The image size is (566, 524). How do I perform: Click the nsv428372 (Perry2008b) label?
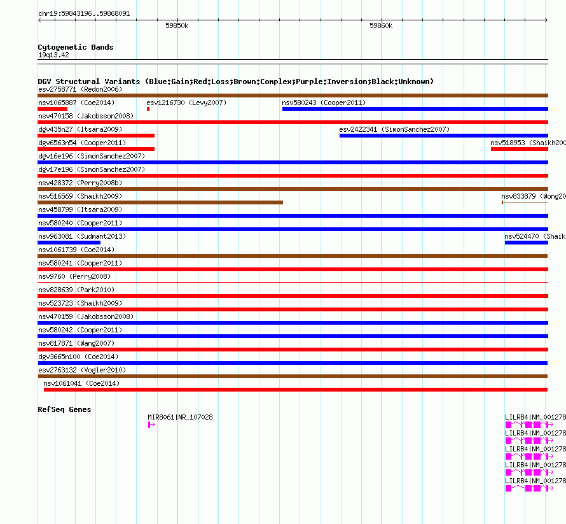80,183
